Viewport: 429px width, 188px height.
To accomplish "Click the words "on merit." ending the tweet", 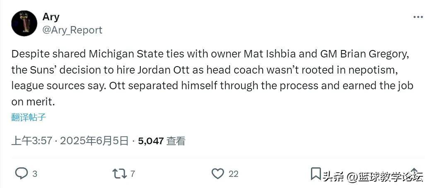I will click(33, 102).
